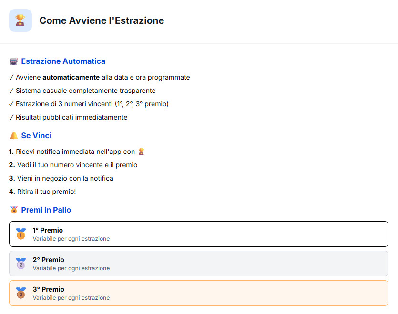Click the small trophy emoji after 'nell'app con'
The width and height of the screenshot is (398, 314).
tap(141, 152)
